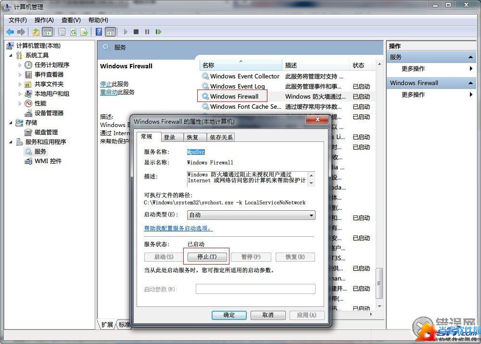Click the 停止 此服务 link
The height and width of the screenshot is (344, 481).
[x=106, y=84]
